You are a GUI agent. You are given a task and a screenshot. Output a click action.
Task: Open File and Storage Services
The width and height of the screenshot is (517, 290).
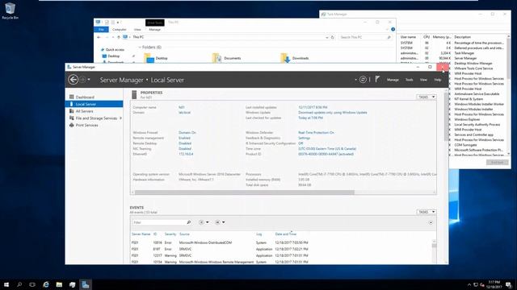click(x=96, y=118)
